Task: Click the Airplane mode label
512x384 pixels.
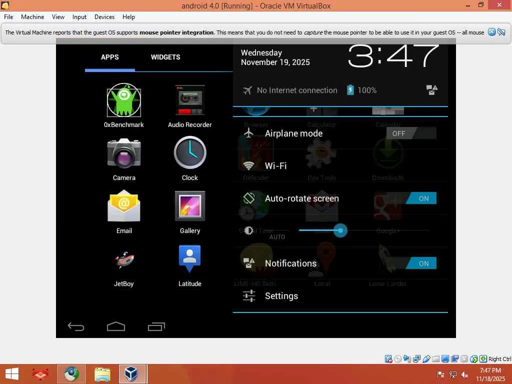Action: click(293, 133)
